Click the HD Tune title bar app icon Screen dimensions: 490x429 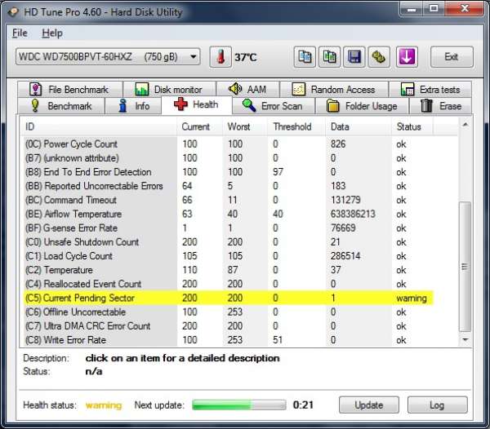pos(13,12)
